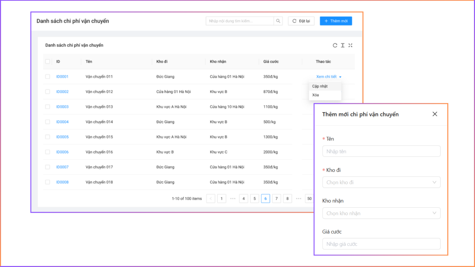The height and width of the screenshot is (267, 475).
Task: Go to page 7 in pagination
Action: [277, 199]
